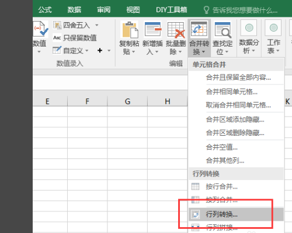Screen dimensions: 292x233
Task: Click the 批量删除 icon
Action: (x=176, y=30)
